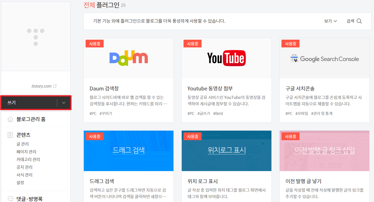
Task: Click the #글쓰기 tag
Action: click(204, 113)
